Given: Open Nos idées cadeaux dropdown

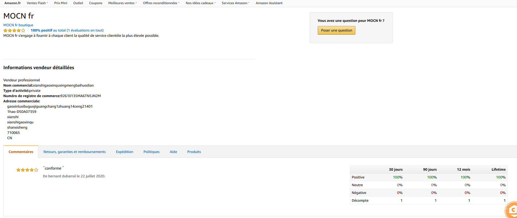Looking at the screenshot, I should coord(201,3).
